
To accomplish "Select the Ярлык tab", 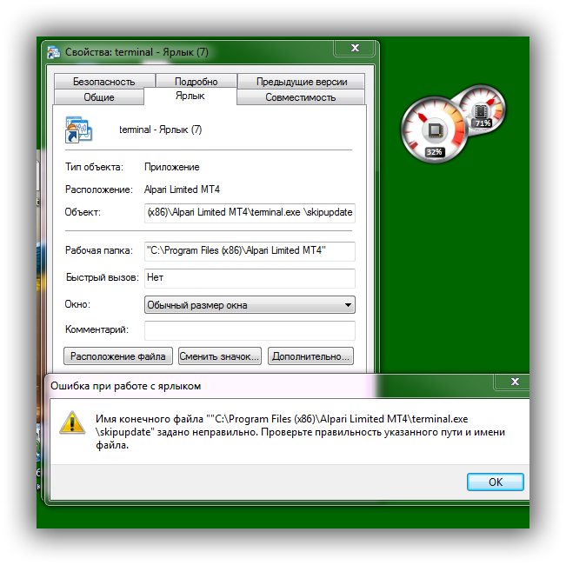I will tap(190, 96).
